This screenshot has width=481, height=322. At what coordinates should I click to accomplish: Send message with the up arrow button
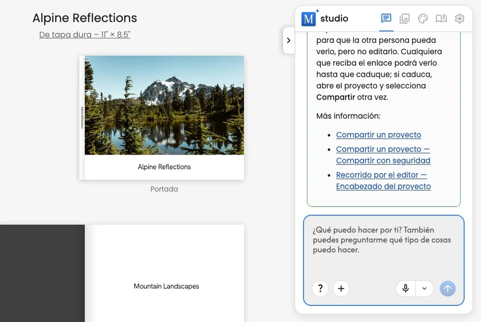point(448,288)
